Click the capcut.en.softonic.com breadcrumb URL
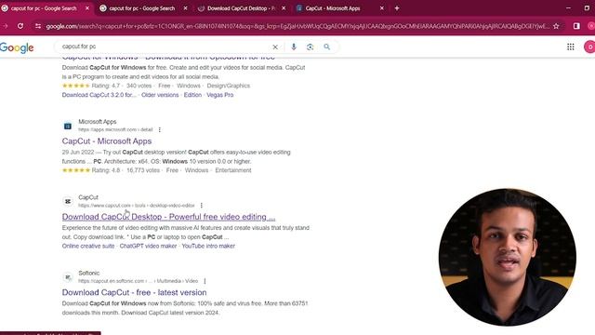 point(139,281)
